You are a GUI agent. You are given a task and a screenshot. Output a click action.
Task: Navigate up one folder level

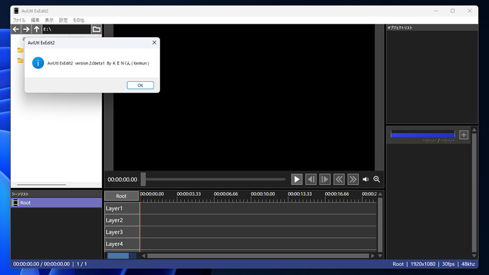tap(37, 29)
